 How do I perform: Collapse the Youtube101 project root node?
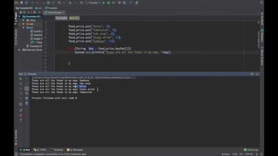tap(20, 16)
